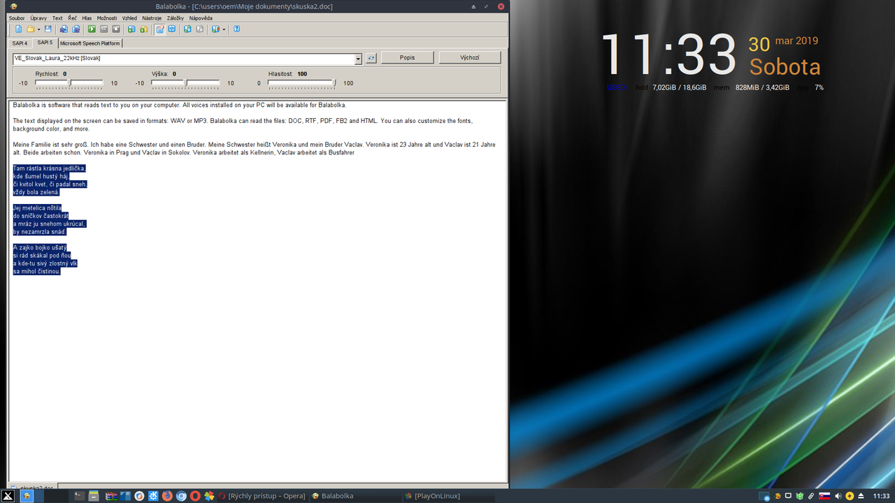
Task: Click the green-blue book toolbar icon
Action: (187, 29)
